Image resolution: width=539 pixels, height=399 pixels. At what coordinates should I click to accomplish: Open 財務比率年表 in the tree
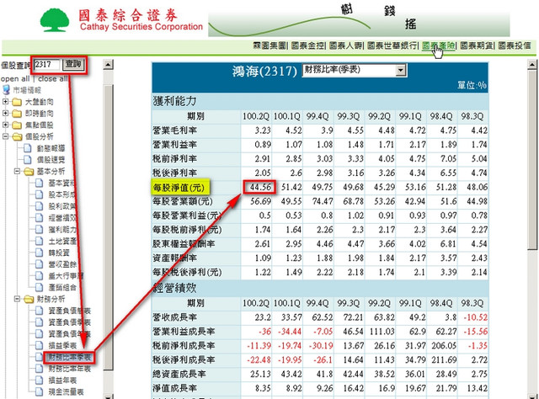tap(69, 369)
